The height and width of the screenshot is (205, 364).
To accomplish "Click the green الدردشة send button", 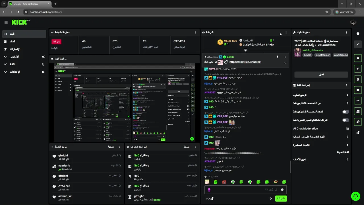I will 281,198.
